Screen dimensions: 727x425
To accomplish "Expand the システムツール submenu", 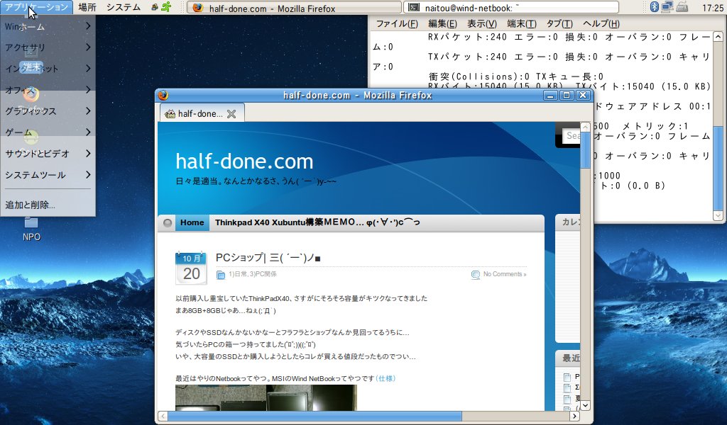I will (x=48, y=175).
